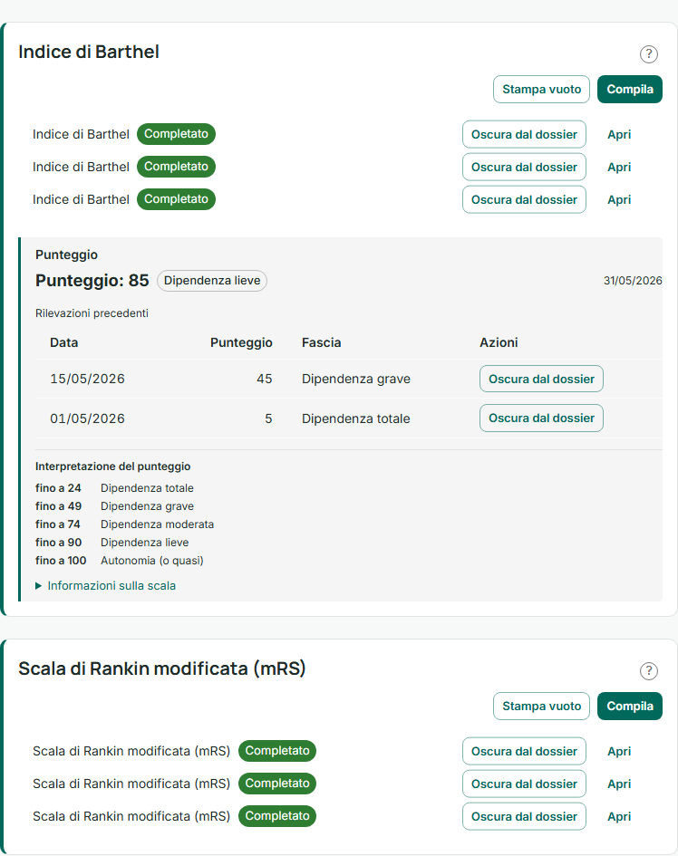
Task: Open third Indice di Barthel entry via Apri
Action: pos(619,200)
